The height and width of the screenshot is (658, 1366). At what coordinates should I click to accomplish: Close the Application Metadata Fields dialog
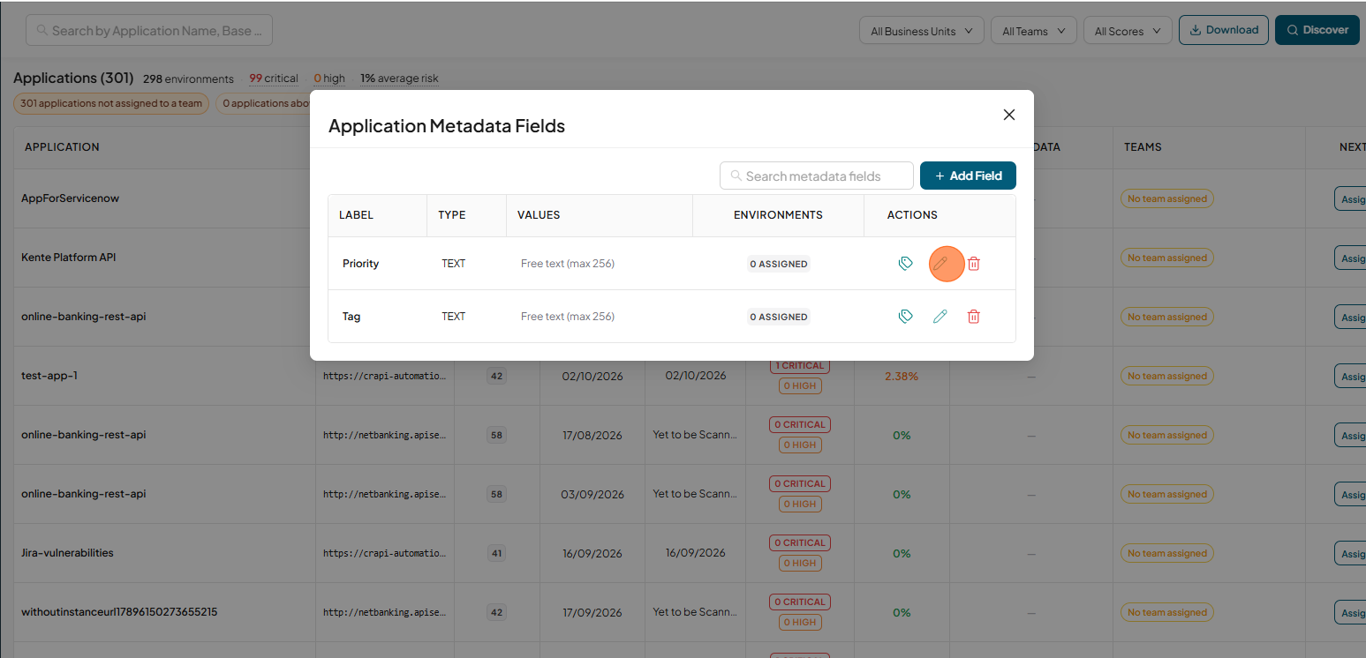click(1009, 115)
